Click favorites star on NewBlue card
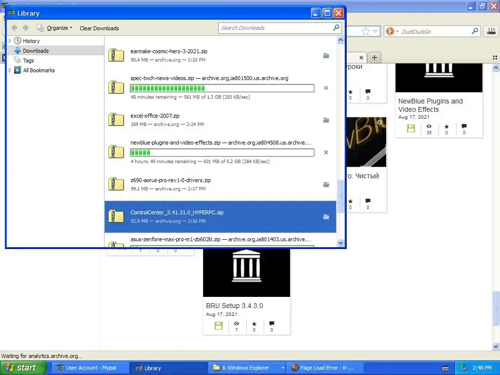Viewport: 500px width, 375px height. click(446, 126)
